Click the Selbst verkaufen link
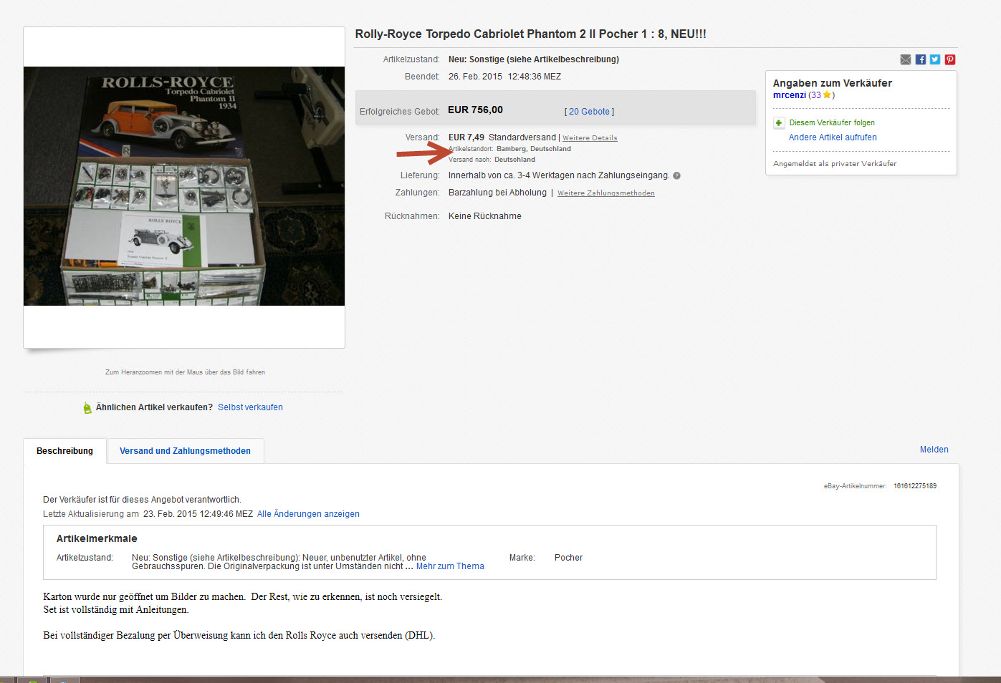Screen dimensions: 1001x683 [250, 407]
